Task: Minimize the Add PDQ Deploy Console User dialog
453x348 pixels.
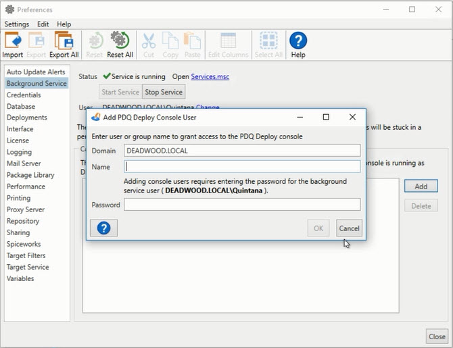Action: click(300, 117)
